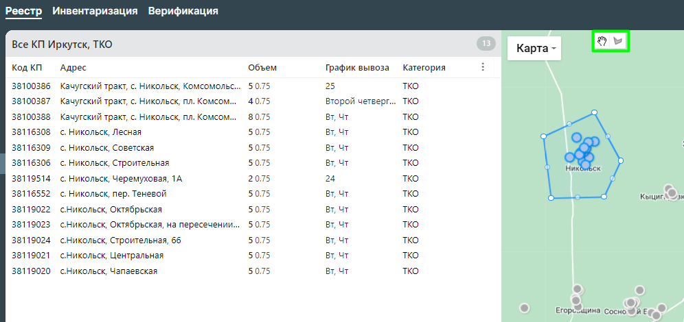
Task: Switch to the Верификация tab
Action: (x=183, y=11)
